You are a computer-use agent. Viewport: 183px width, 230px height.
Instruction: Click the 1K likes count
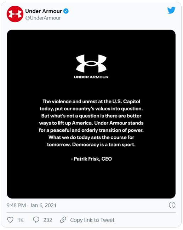point(21,220)
